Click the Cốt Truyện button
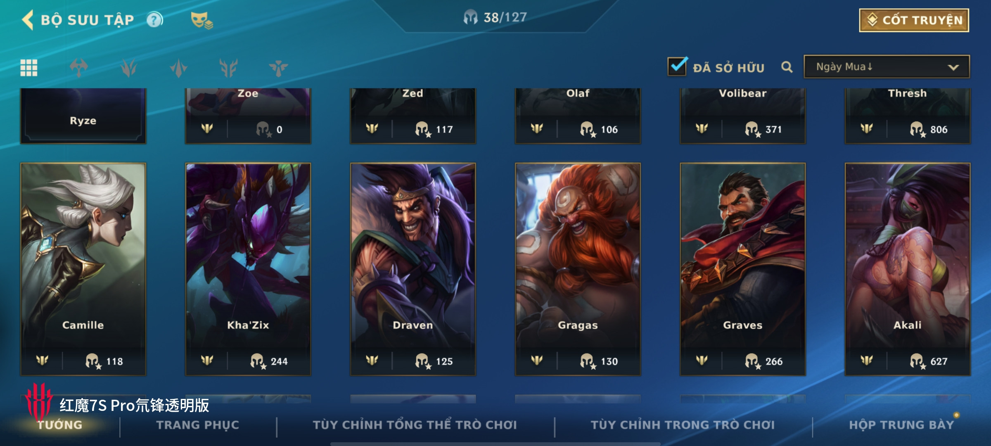 (914, 20)
